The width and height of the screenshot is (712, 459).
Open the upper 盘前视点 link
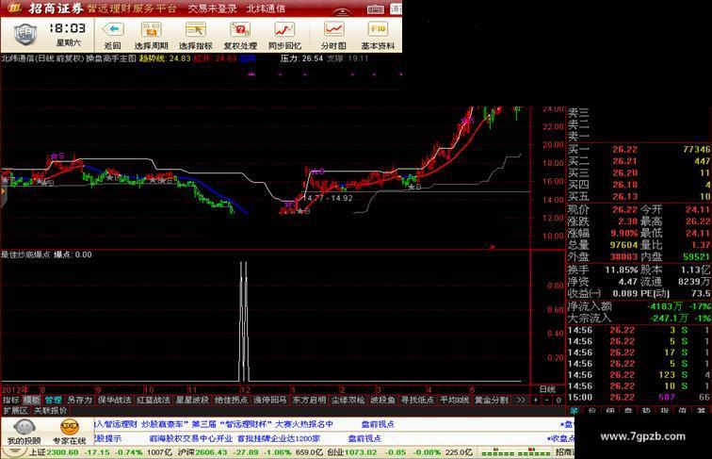(378, 424)
